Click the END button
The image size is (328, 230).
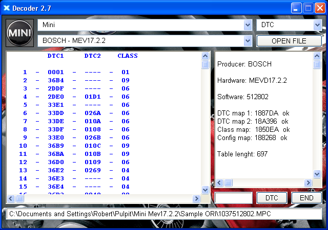tap(306, 198)
